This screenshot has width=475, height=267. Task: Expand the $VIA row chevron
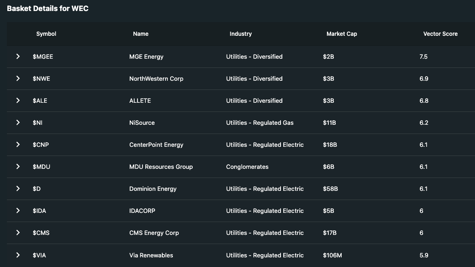pos(18,255)
